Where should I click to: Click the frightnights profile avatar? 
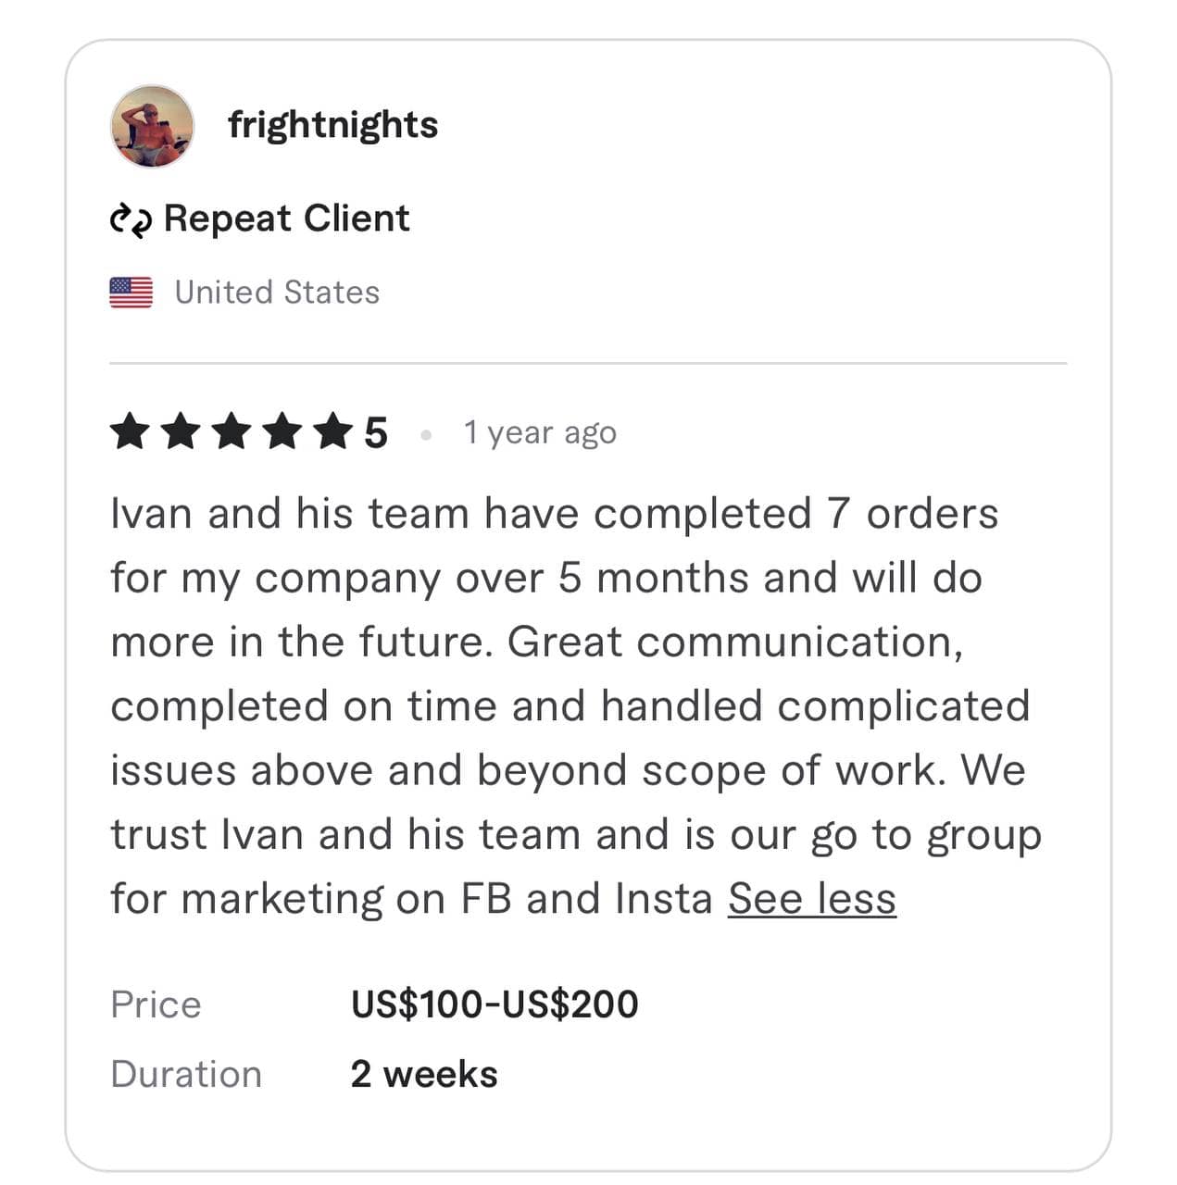[152, 126]
